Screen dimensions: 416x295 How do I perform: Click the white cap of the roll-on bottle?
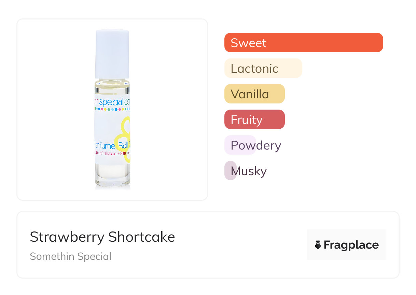tap(112, 54)
